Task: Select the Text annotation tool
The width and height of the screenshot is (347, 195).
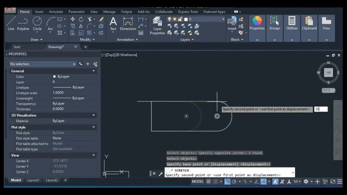Action: 113,23
